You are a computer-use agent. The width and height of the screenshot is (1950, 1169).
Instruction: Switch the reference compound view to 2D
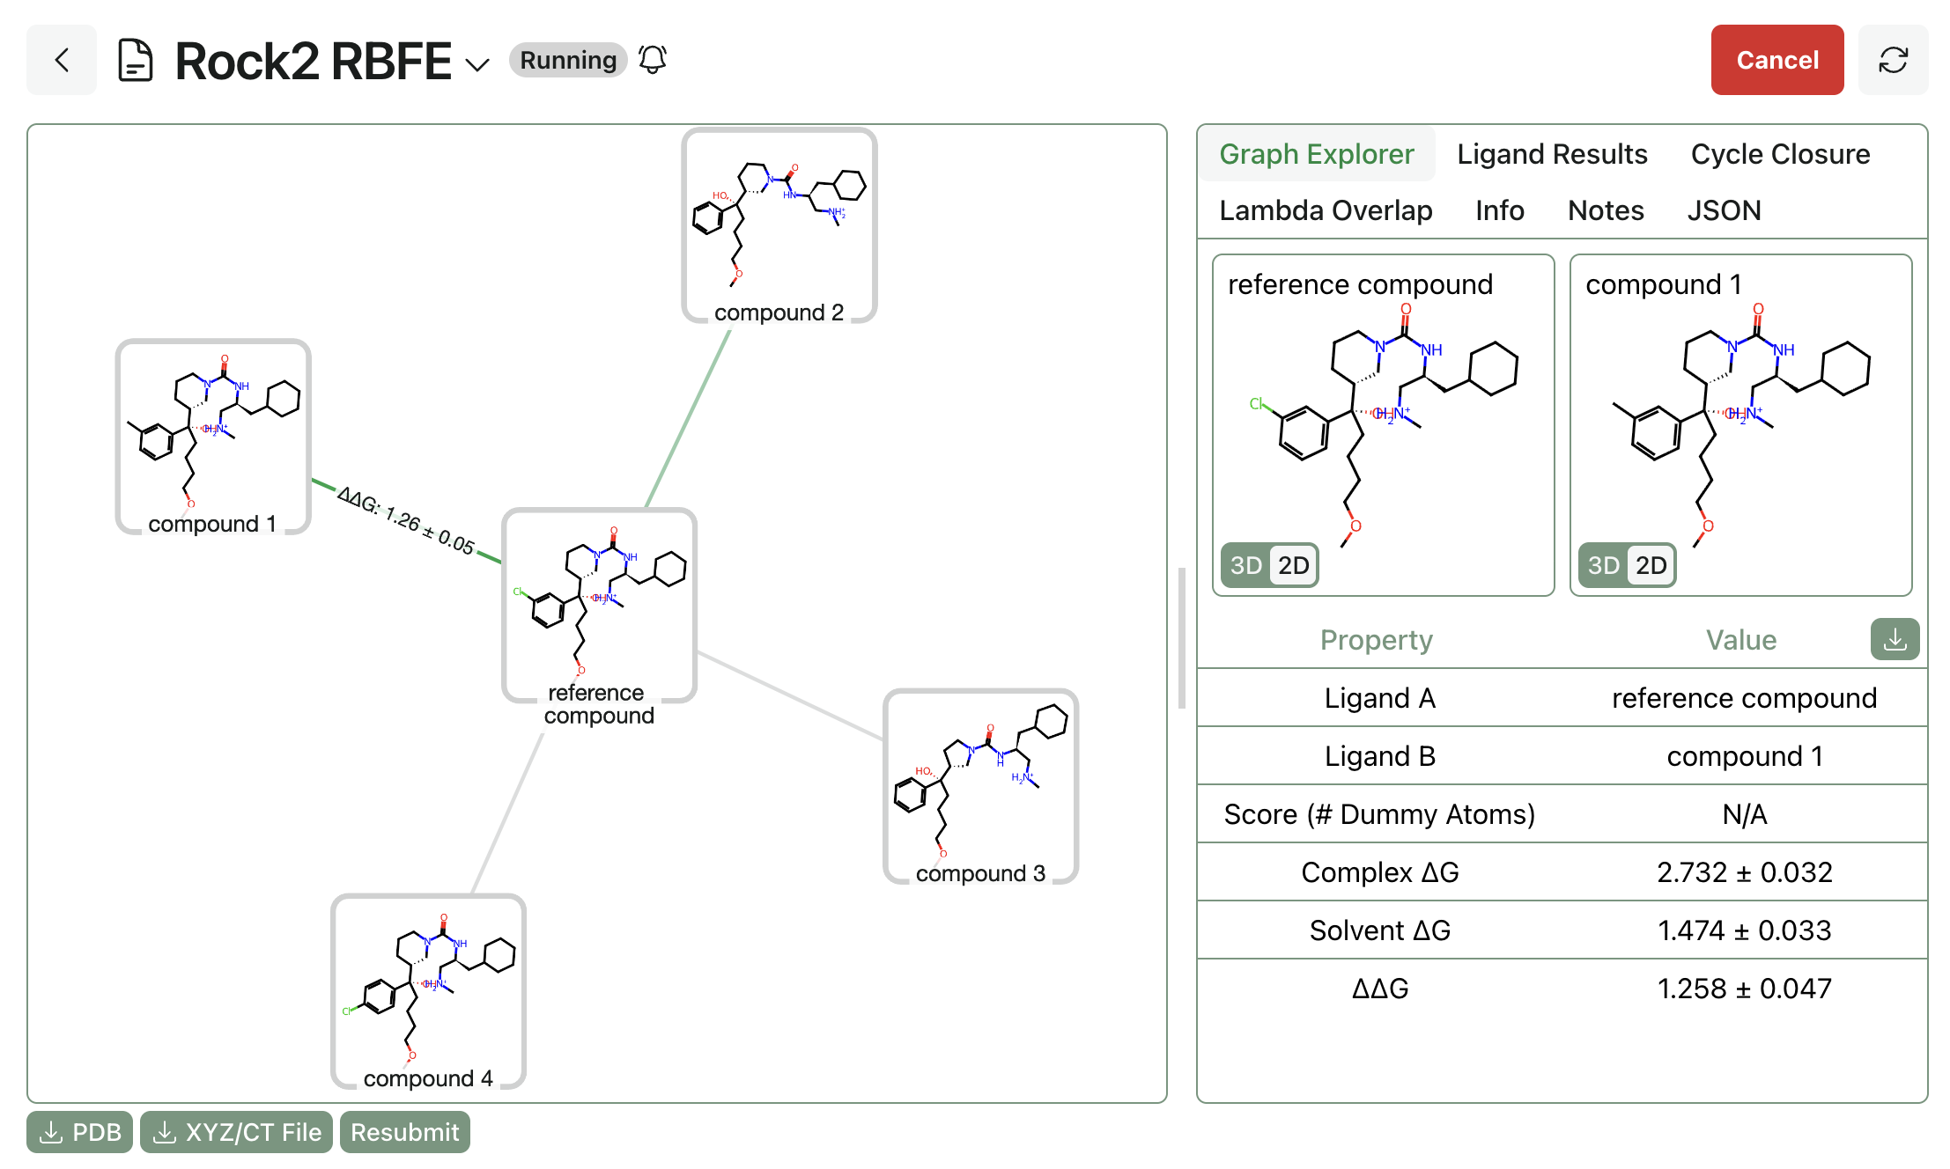(x=1293, y=566)
